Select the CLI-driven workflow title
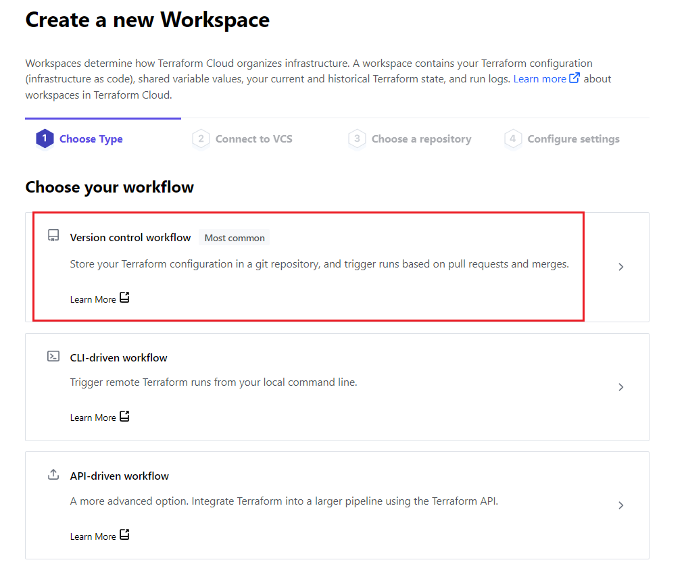Viewport: 686px width, 579px height. [x=118, y=357]
